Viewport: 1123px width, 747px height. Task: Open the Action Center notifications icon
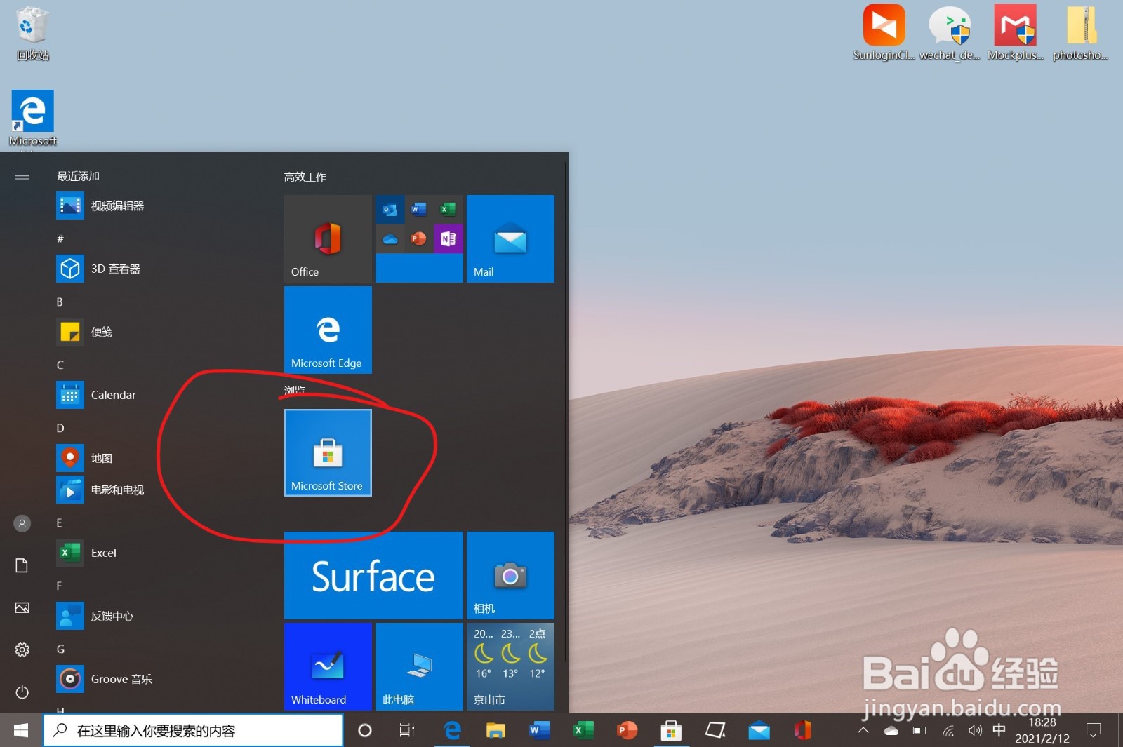1094,730
